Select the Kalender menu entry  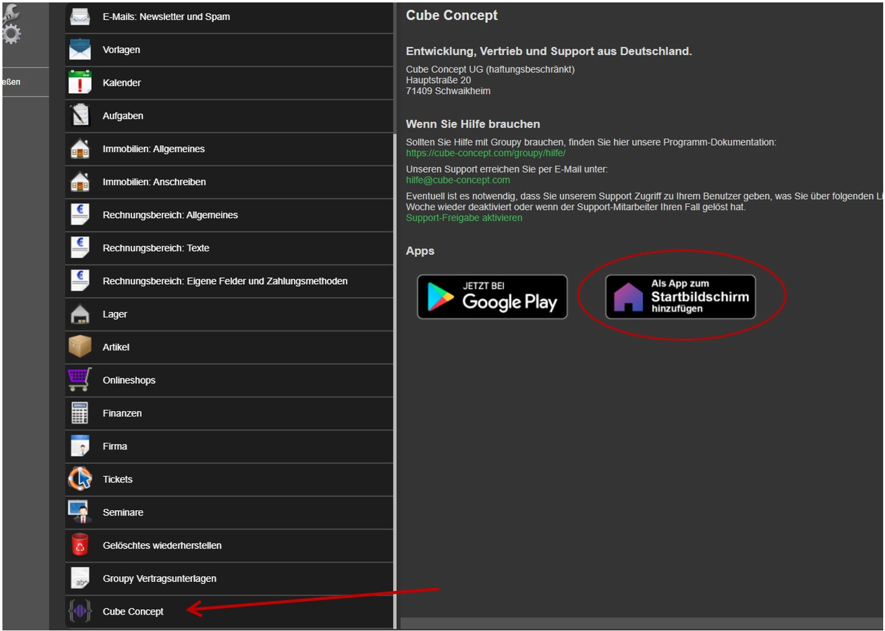(x=229, y=83)
